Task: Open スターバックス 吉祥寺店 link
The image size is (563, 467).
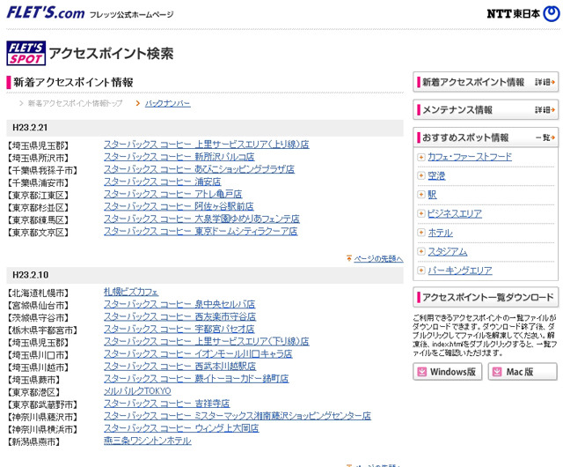Action: [x=167, y=404]
